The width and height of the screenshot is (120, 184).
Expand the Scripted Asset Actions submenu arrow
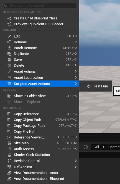point(76,84)
